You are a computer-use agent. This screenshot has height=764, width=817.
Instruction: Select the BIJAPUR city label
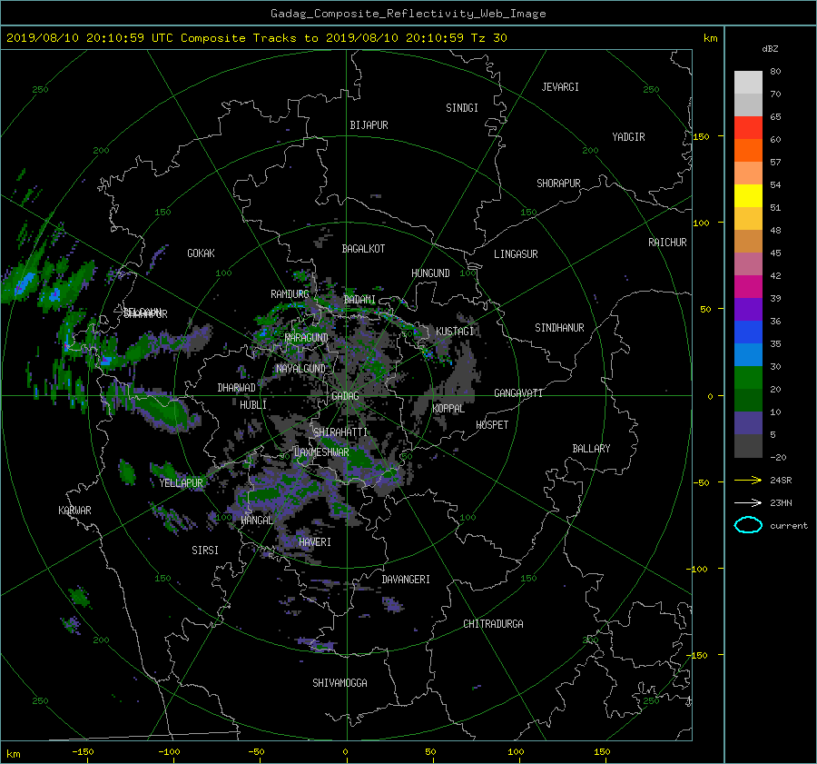(x=369, y=125)
